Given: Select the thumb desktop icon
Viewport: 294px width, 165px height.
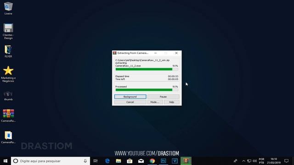Looking at the screenshot, I should [8, 96].
